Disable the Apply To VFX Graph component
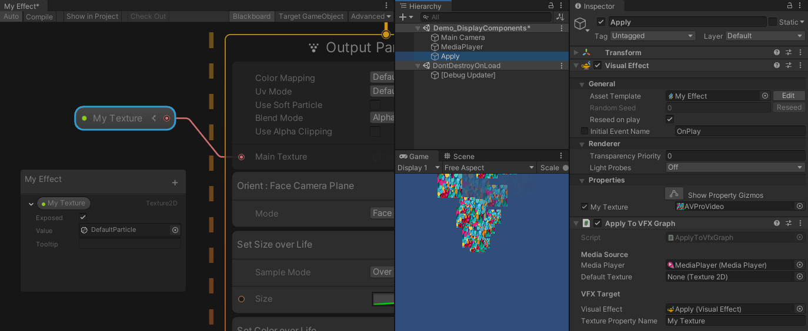The image size is (808, 331). [597, 223]
